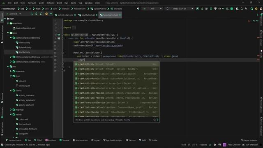Screen dimensions: 263x148
Task: Open the Logcat tool window
Action: (x=95, y=140)
